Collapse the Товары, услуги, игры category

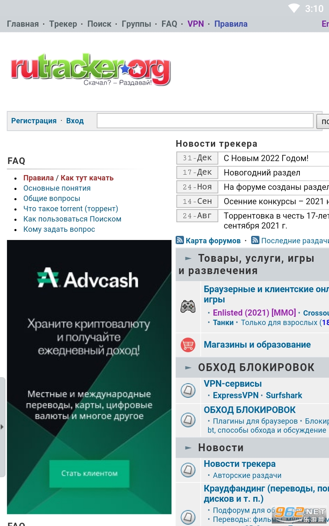point(188,258)
